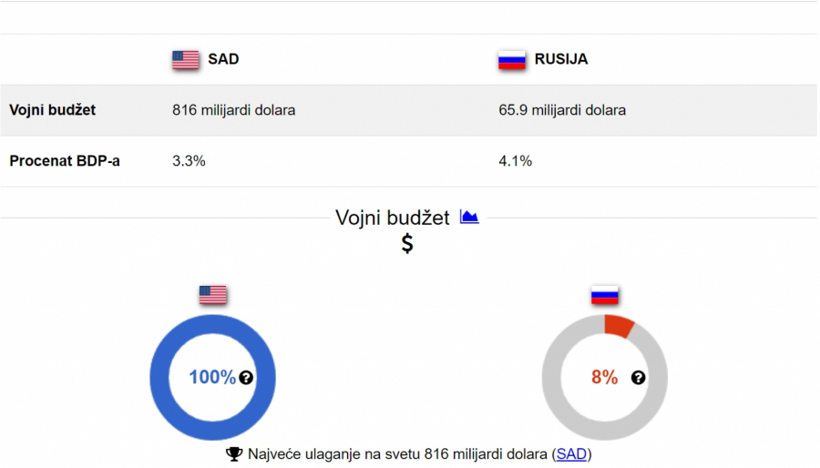Click the Russia flag above the gray donut
This screenshot has height=468, width=820.
pos(605,295)
